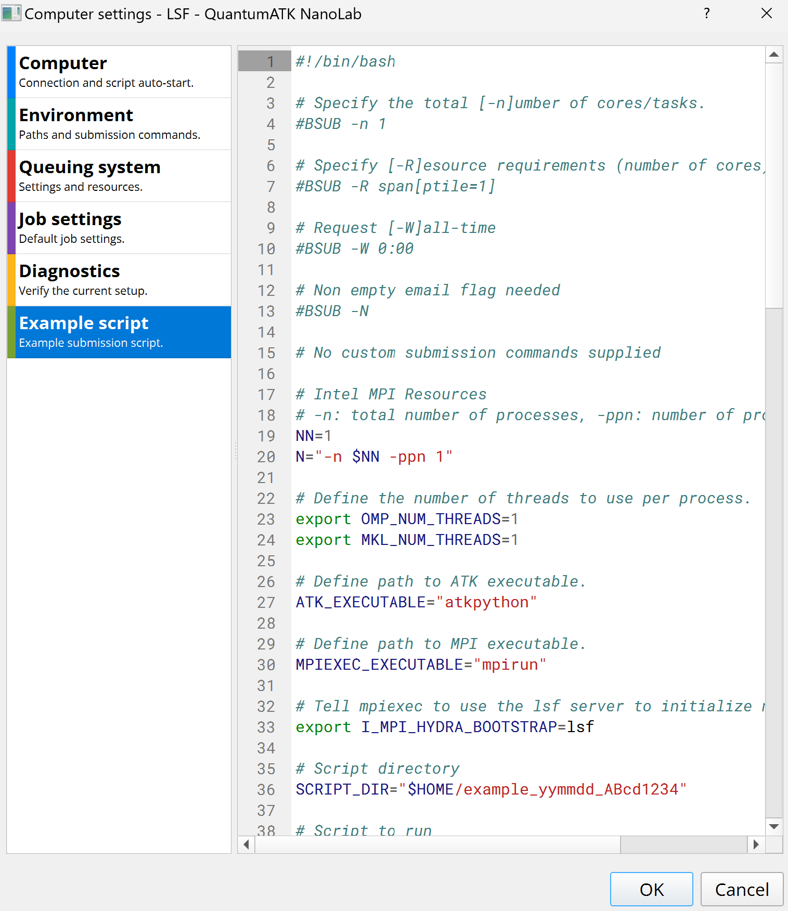Click 'export OMP_NUM_THREADS=1' line
This screenshot has width=788, height=911.
(x=407, y=519)
